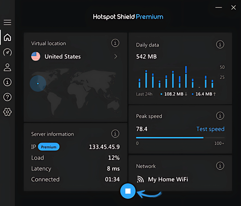Screen dimensions: 241x206
Task: Open the Settings gear icon
Action: tap(7, 112)
